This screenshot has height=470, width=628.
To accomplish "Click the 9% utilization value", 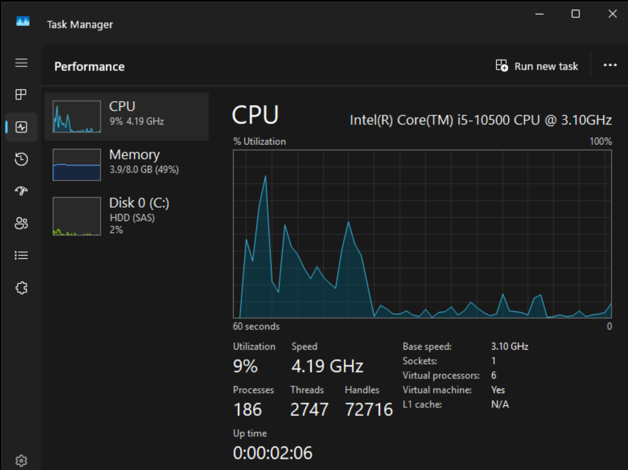I will click(245, 366).
